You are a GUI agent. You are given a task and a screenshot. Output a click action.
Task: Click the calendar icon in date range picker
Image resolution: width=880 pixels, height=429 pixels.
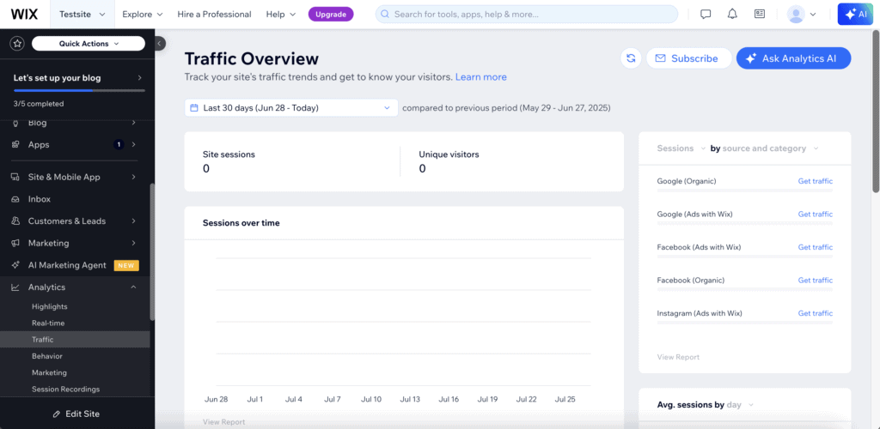point(194,107)
